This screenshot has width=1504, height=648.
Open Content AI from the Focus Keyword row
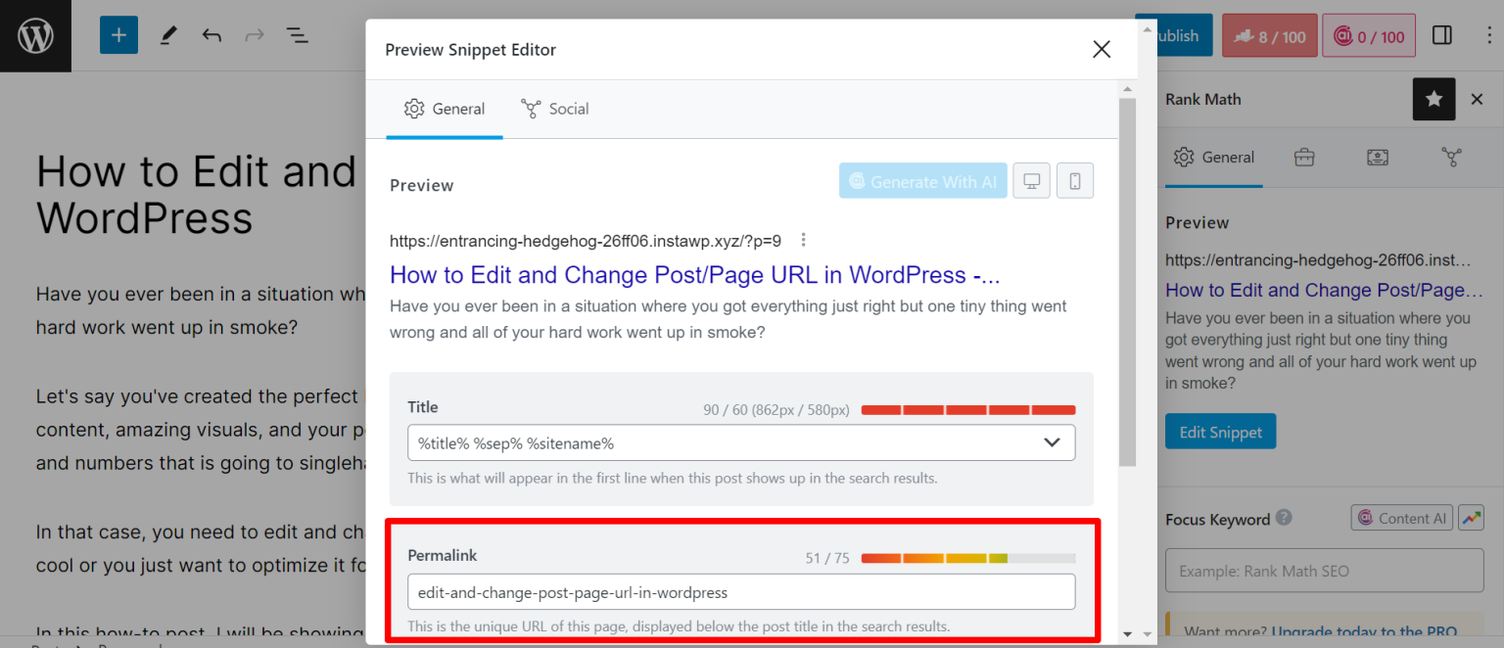click(1401, 517)
